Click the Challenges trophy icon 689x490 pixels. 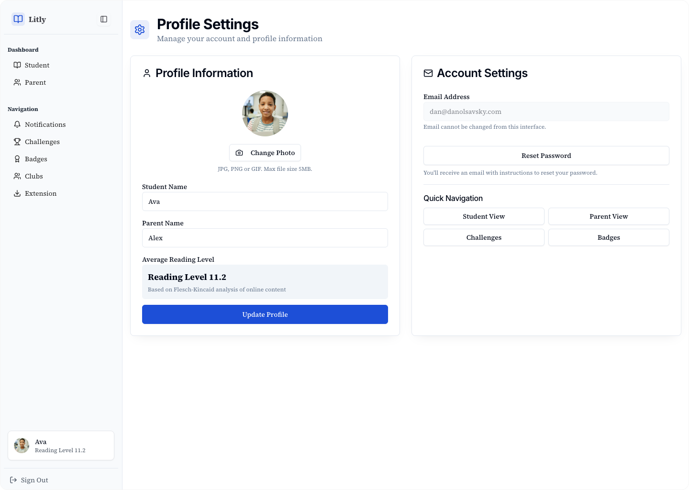click(x=17, y=142)
